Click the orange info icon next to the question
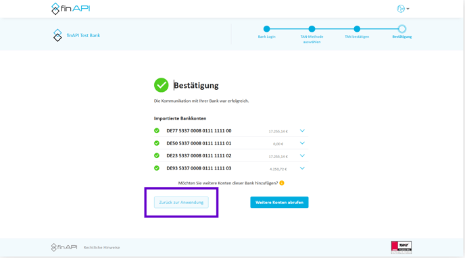465x258 pixels. point(282,183)
